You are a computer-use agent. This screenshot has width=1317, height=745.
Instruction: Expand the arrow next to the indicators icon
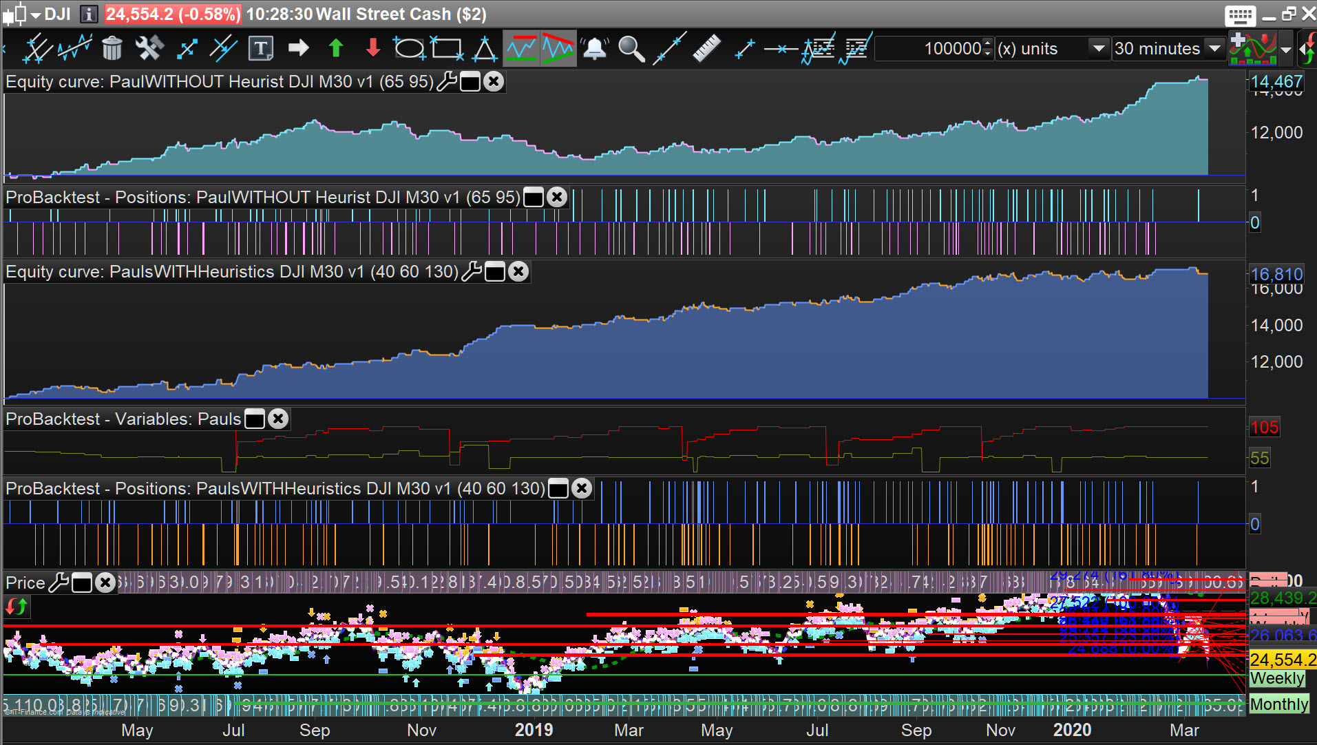tap(1286, 50)
